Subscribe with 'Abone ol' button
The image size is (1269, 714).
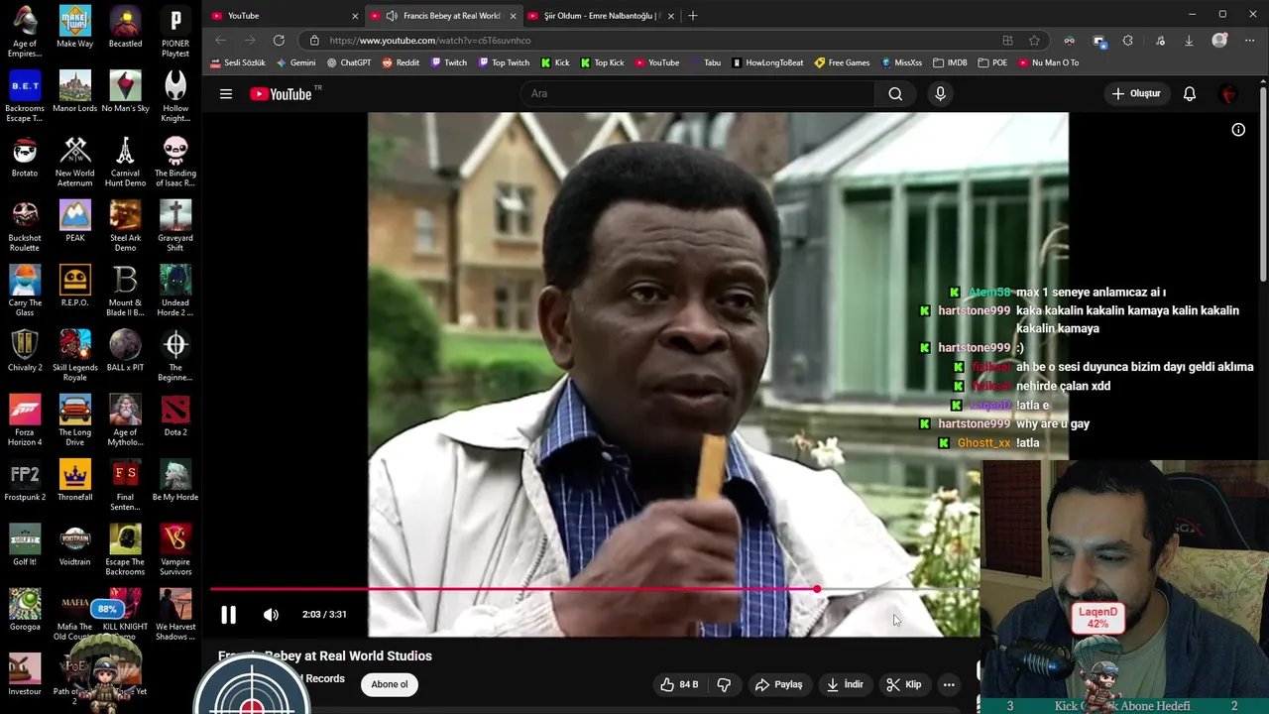pyautogui.click(x=390, y=684)
